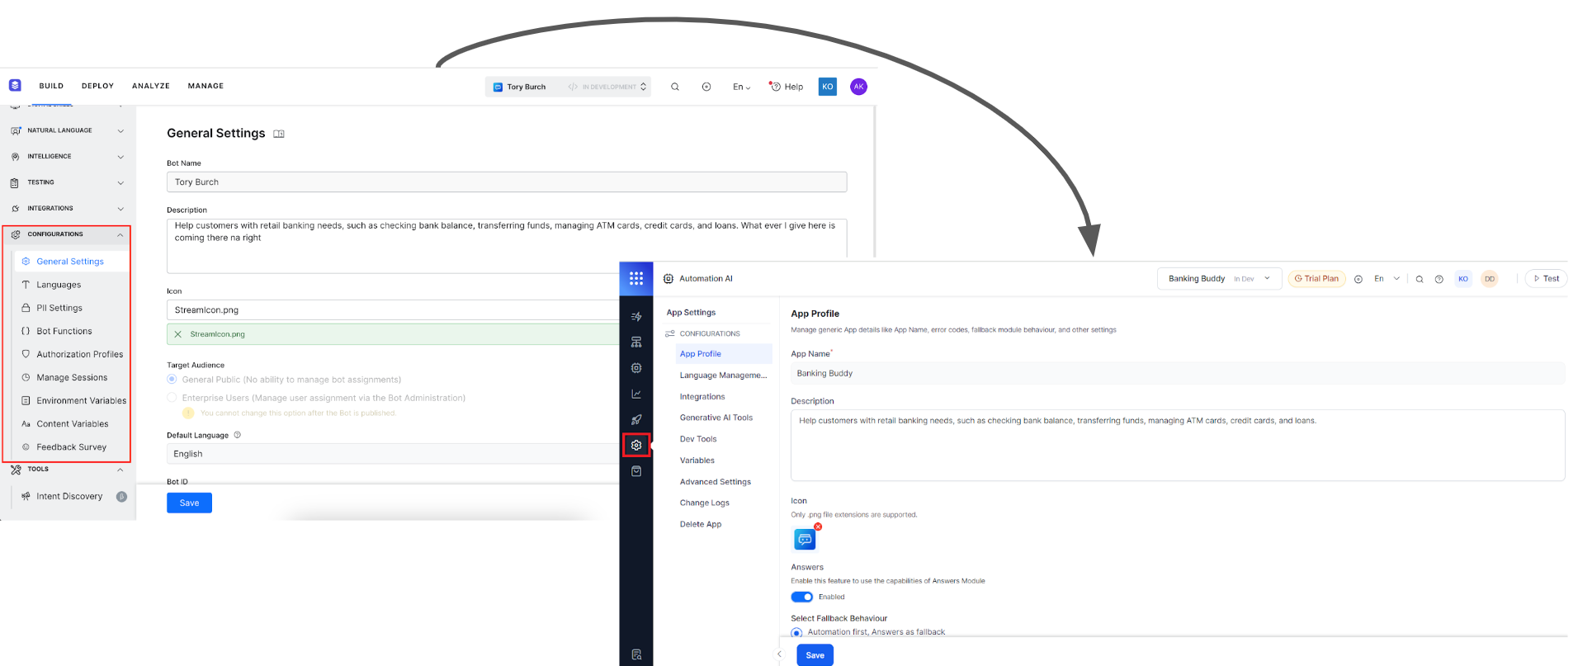The image size is (1578, 666).
Task: Open the analytics chart icon in dark sidebar
Action: tap(635, 394)
